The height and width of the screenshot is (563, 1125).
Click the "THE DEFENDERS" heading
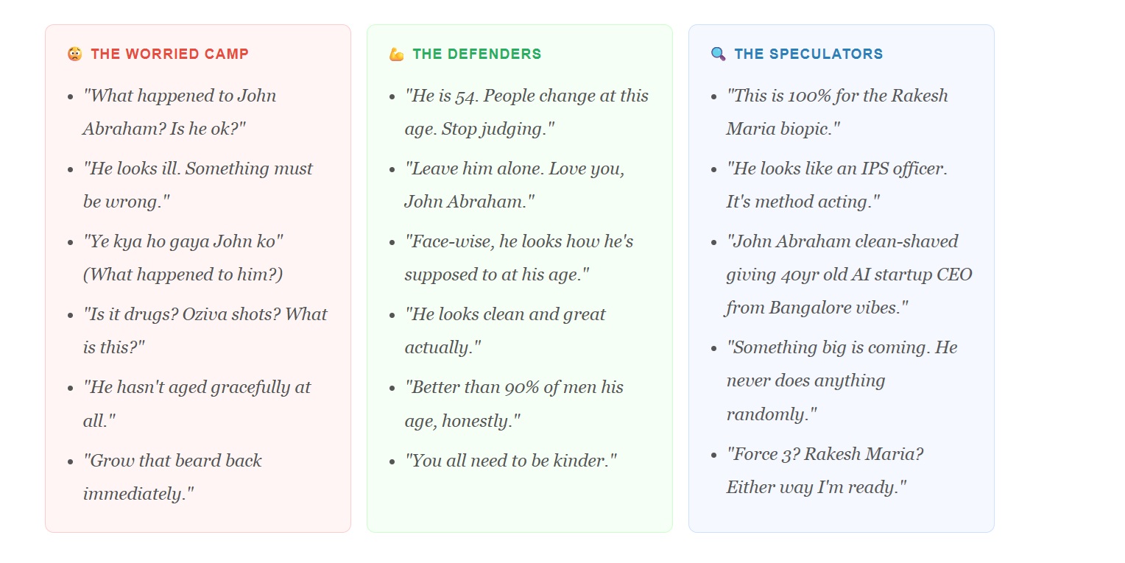coord(476,54)
